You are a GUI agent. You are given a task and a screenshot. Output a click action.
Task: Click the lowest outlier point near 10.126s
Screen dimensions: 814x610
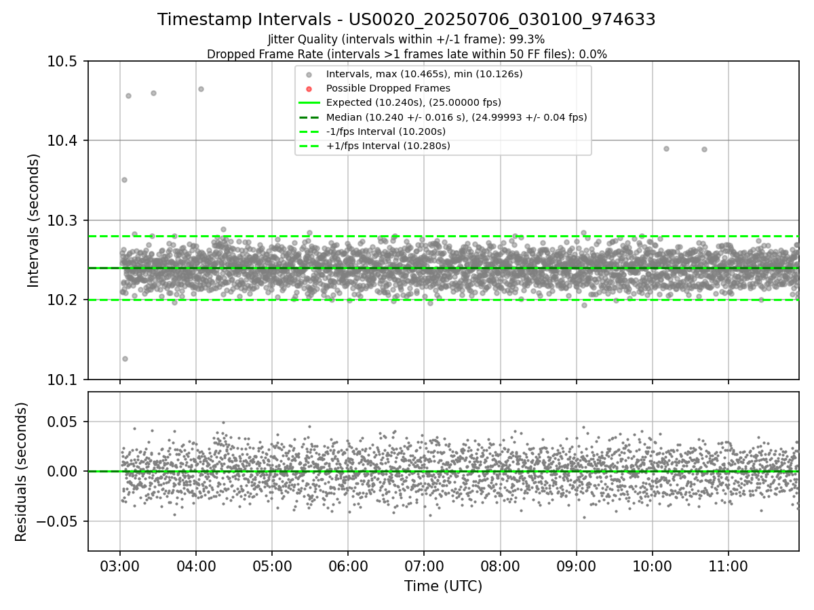pos(125,359)
